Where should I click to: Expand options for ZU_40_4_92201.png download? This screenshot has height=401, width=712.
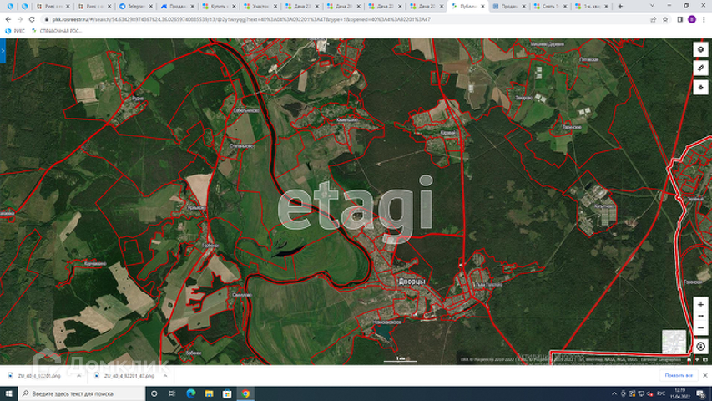point(78,376)
